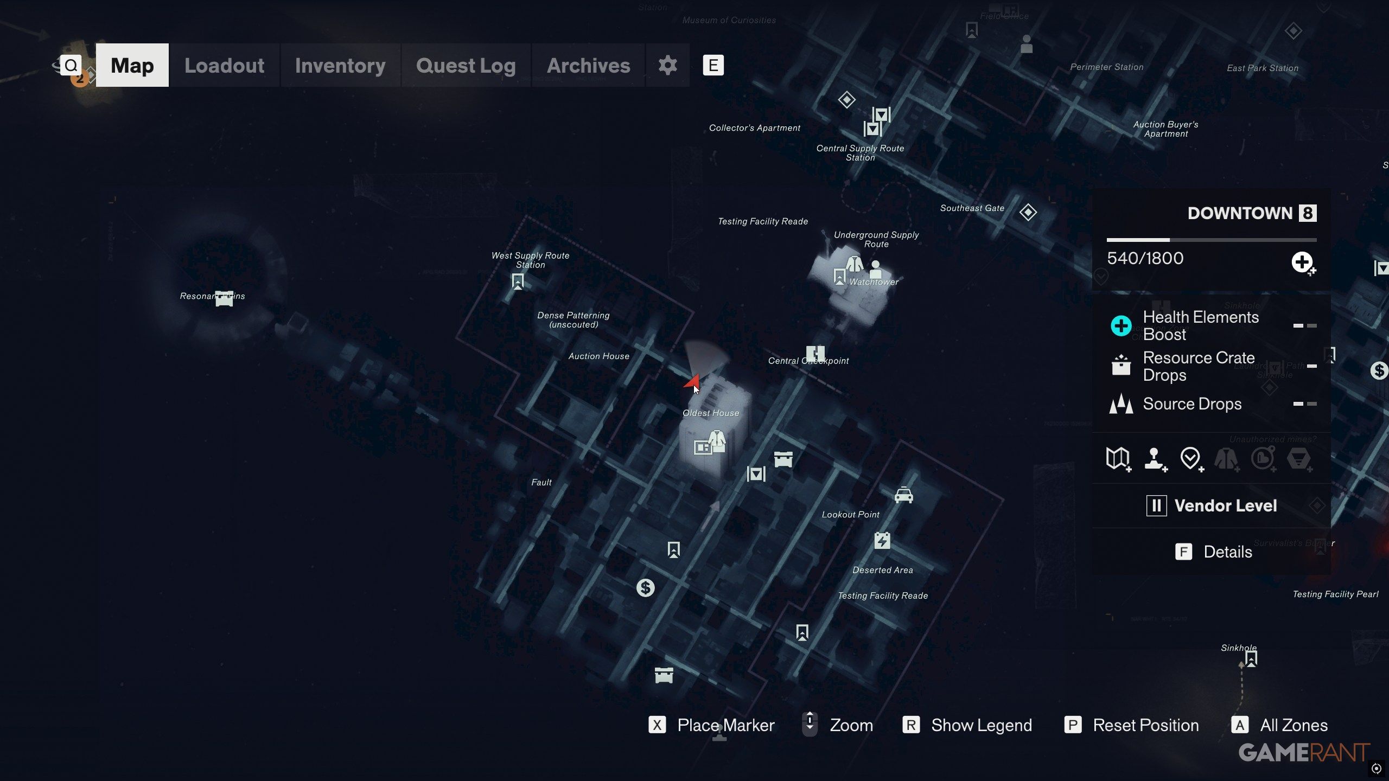Select the Deserted Area lightning marker
1389x781 pixels.
tap(882, 540)
